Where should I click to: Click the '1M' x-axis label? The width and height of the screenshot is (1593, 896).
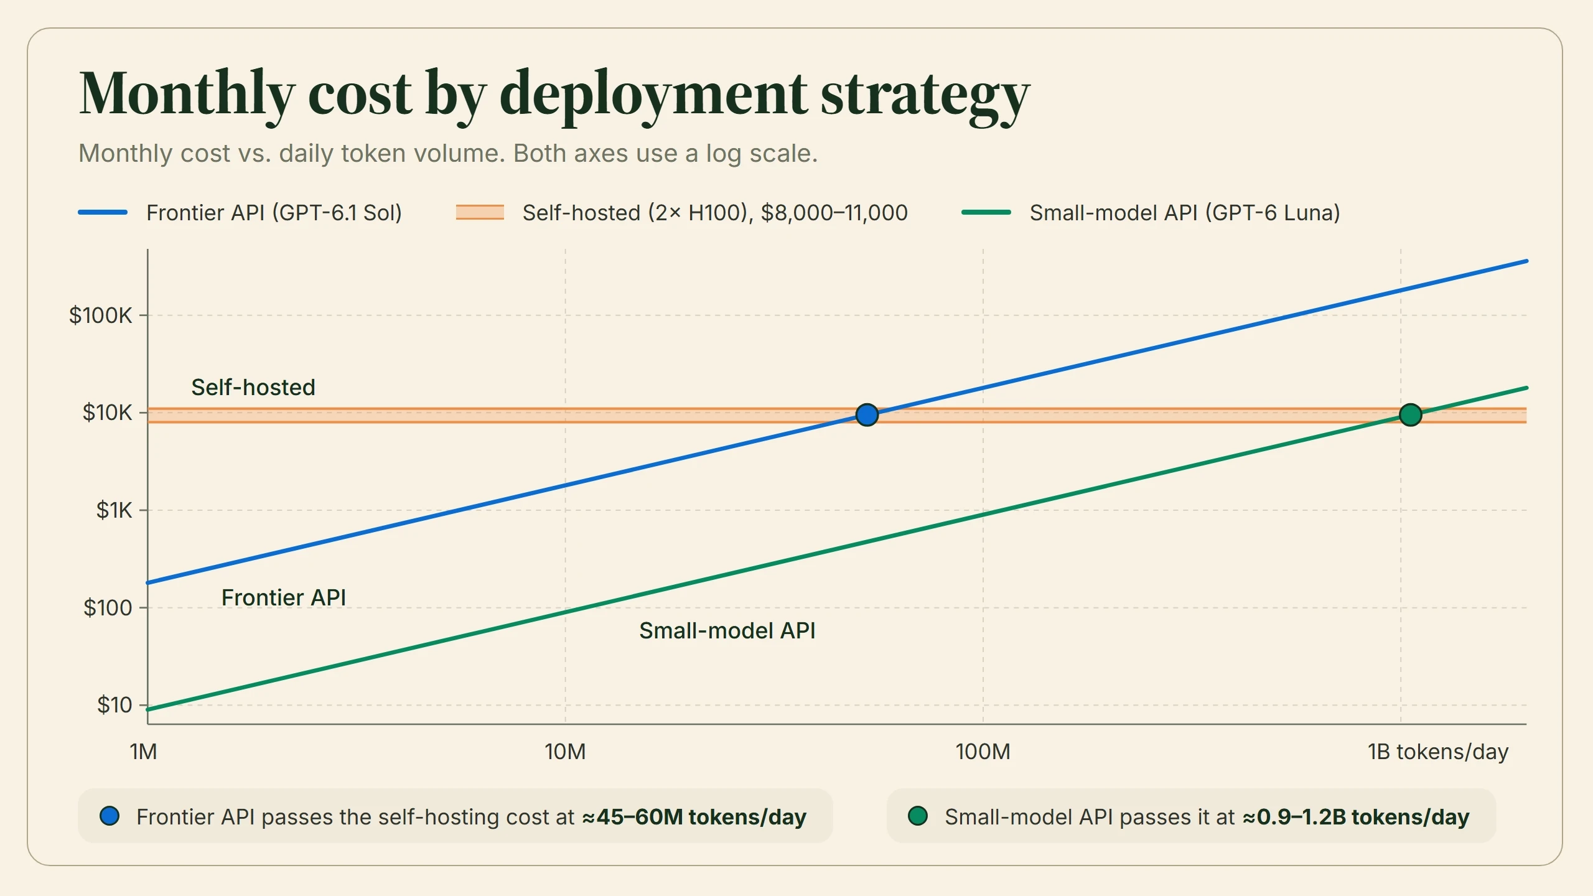click(143, 752)
